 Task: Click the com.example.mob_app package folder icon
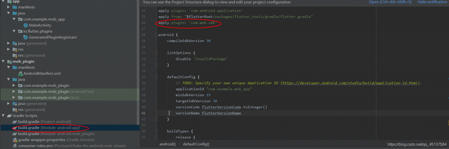click(x=20, y=19)
